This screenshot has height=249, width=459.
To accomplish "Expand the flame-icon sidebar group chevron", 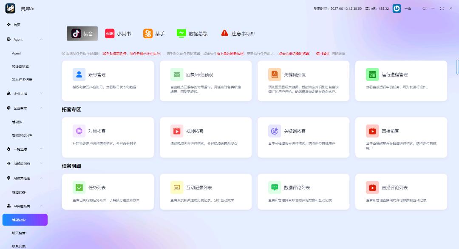I will (x=41, y=149).
